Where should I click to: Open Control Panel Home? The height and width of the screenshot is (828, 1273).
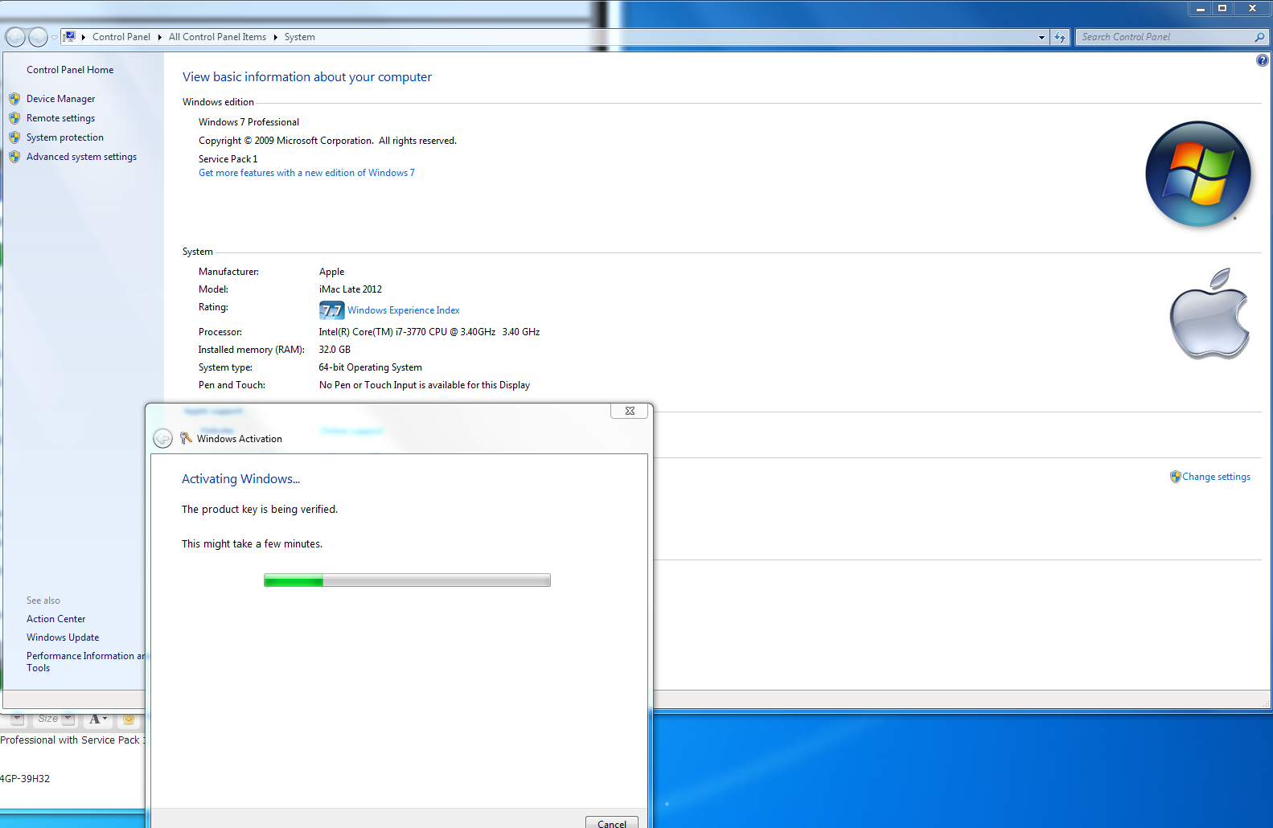tap(70, 70)
